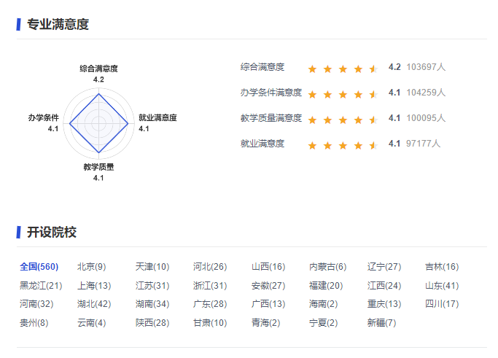Click the radar chart diamond
The width and height of the screenshot is (498, 358).
pyautogui.click(x=98, y=123)
